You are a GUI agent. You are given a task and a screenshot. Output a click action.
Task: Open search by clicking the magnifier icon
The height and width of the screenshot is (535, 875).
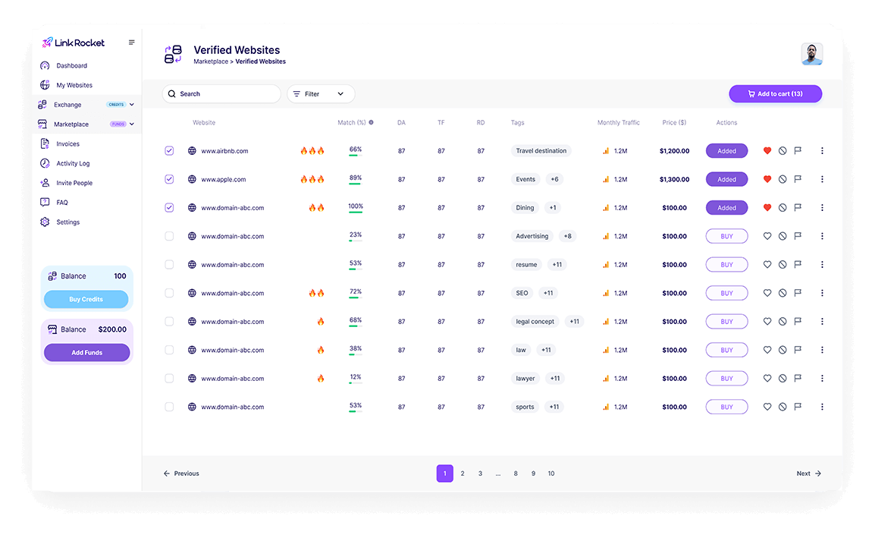(x=173, y=93)
